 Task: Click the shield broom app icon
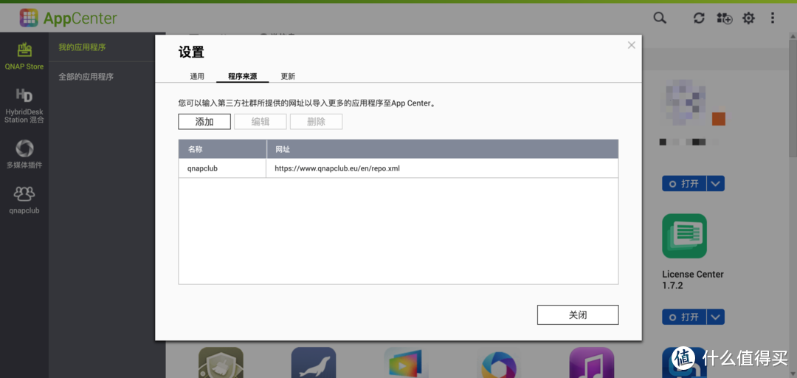221,362
